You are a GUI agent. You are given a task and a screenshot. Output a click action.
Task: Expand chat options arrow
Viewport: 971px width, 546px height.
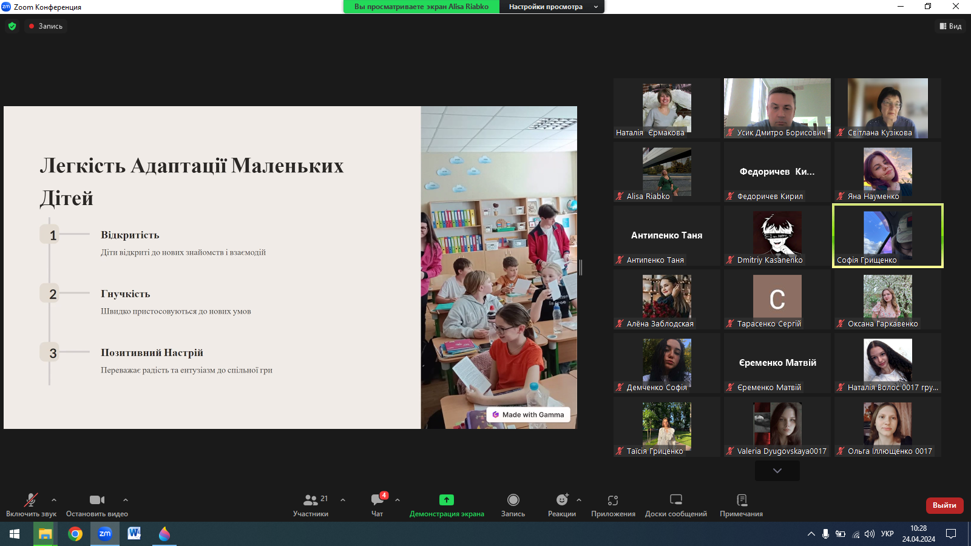[x=398, y=500]
